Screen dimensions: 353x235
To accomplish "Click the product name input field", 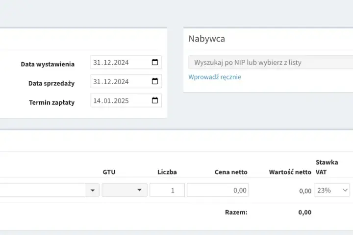I will [x=43, y=190].
